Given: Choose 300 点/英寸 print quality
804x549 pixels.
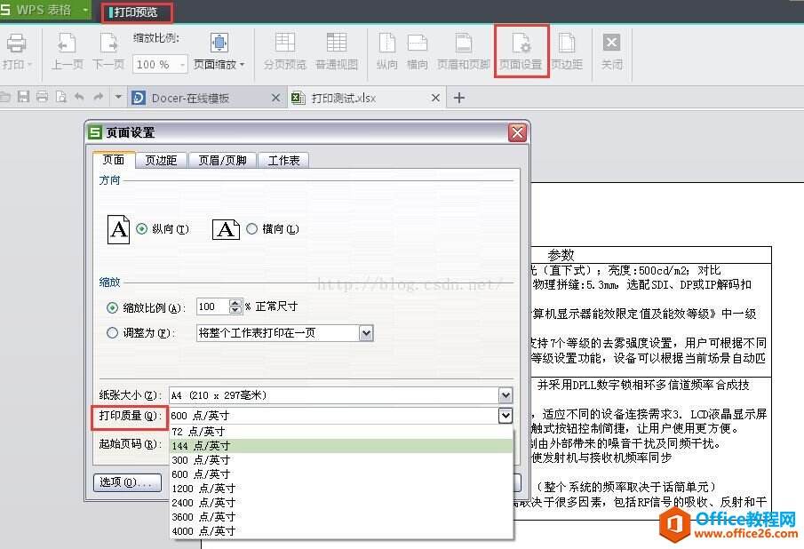Looking at the screenshot, I should coord(341,460).
